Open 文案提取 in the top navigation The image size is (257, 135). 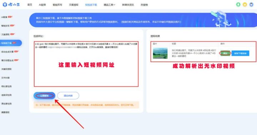[74, 5]
